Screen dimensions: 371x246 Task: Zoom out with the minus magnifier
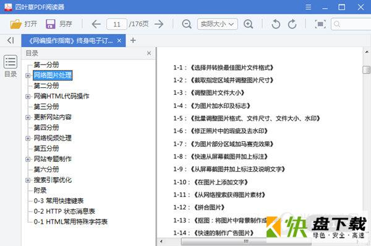(187, 24)
